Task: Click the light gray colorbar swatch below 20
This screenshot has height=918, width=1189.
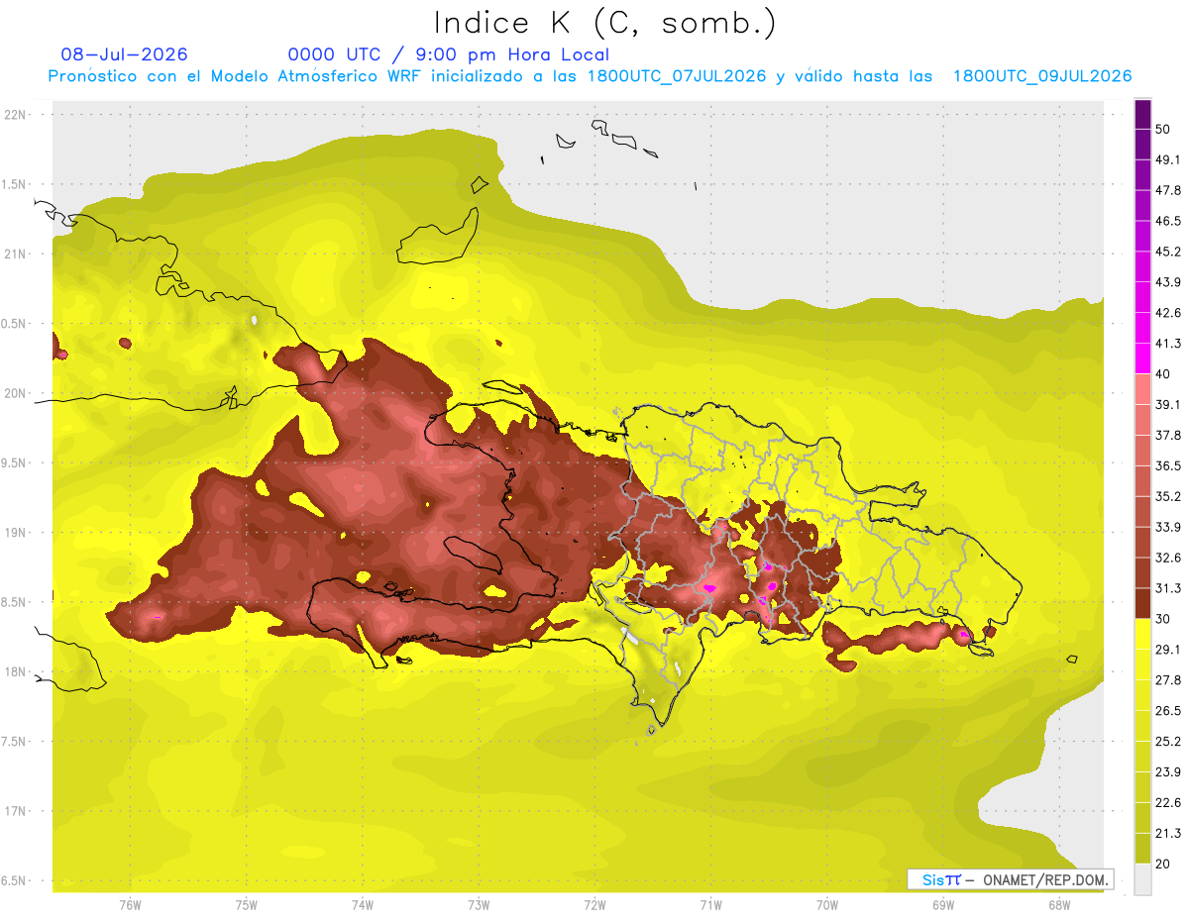Action: pyautogui.click(x=1142, y=878)
